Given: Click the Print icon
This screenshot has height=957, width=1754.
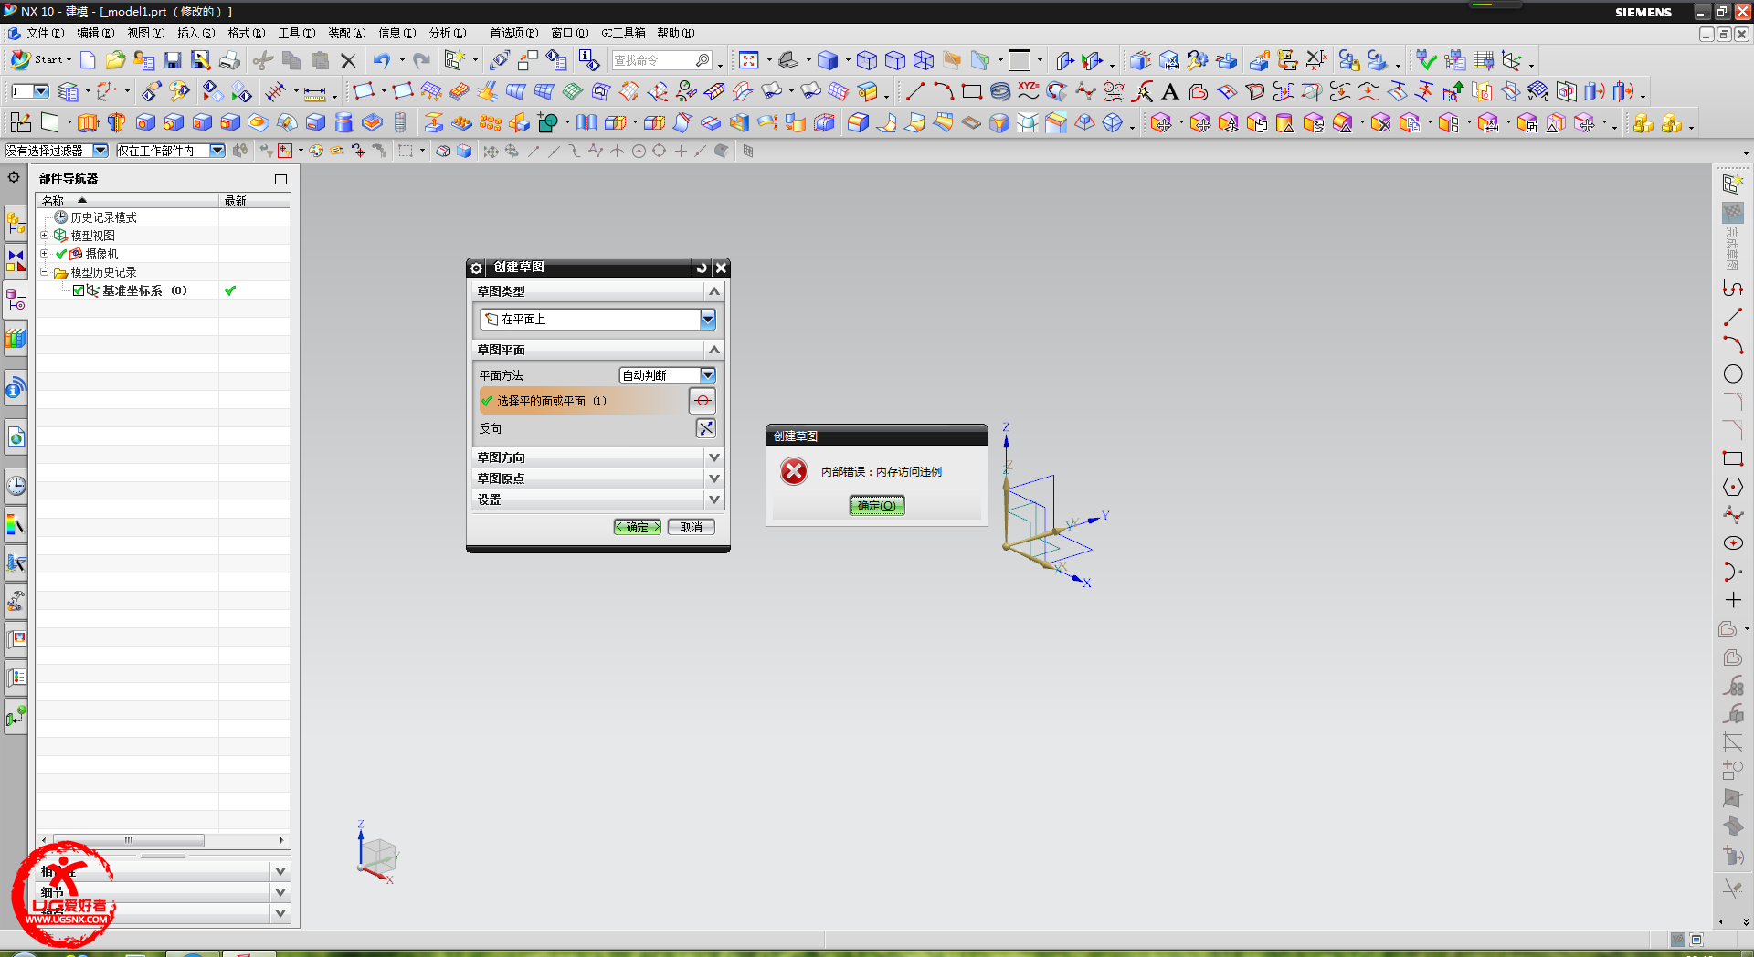Looking at the screenshot, I should (x=229, y=60).
